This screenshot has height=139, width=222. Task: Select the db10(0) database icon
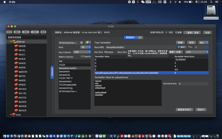pyautogui.click(x=16, y=89)
